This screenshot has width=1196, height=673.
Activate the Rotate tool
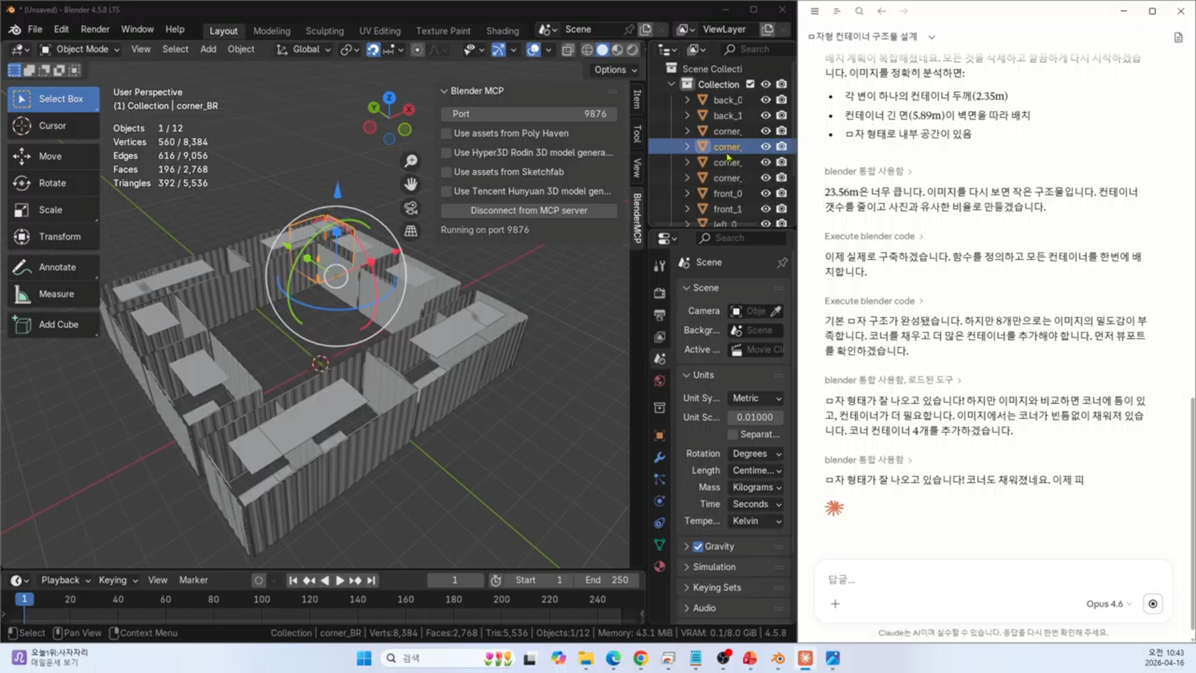53,183
